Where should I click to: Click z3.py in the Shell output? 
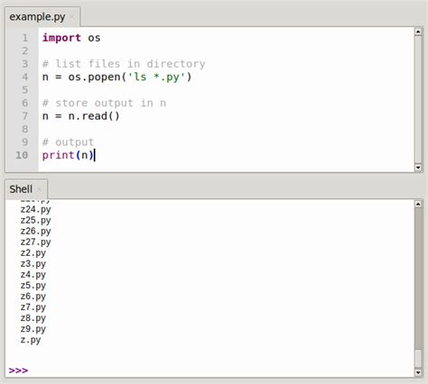point(33,264)
